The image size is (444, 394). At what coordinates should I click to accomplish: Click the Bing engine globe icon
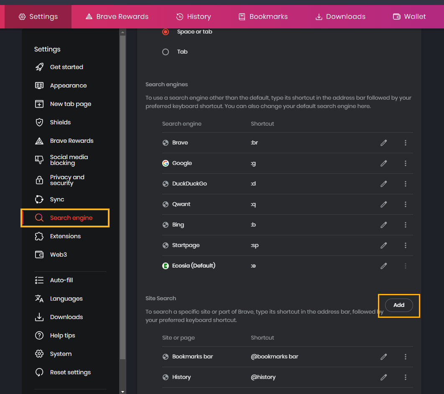[x=166, y=225]
